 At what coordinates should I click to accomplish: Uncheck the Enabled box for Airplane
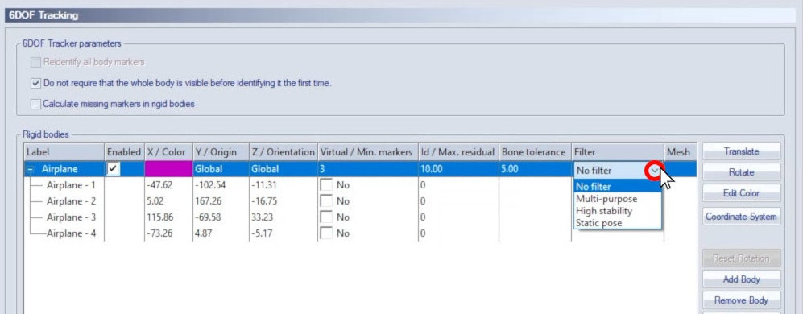(x=114, y=169)
